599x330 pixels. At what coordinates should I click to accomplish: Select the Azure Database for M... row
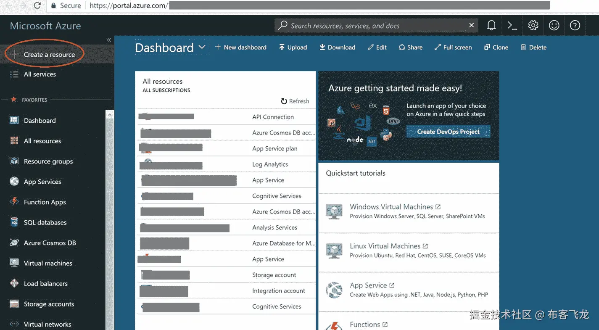click(226, 243)
